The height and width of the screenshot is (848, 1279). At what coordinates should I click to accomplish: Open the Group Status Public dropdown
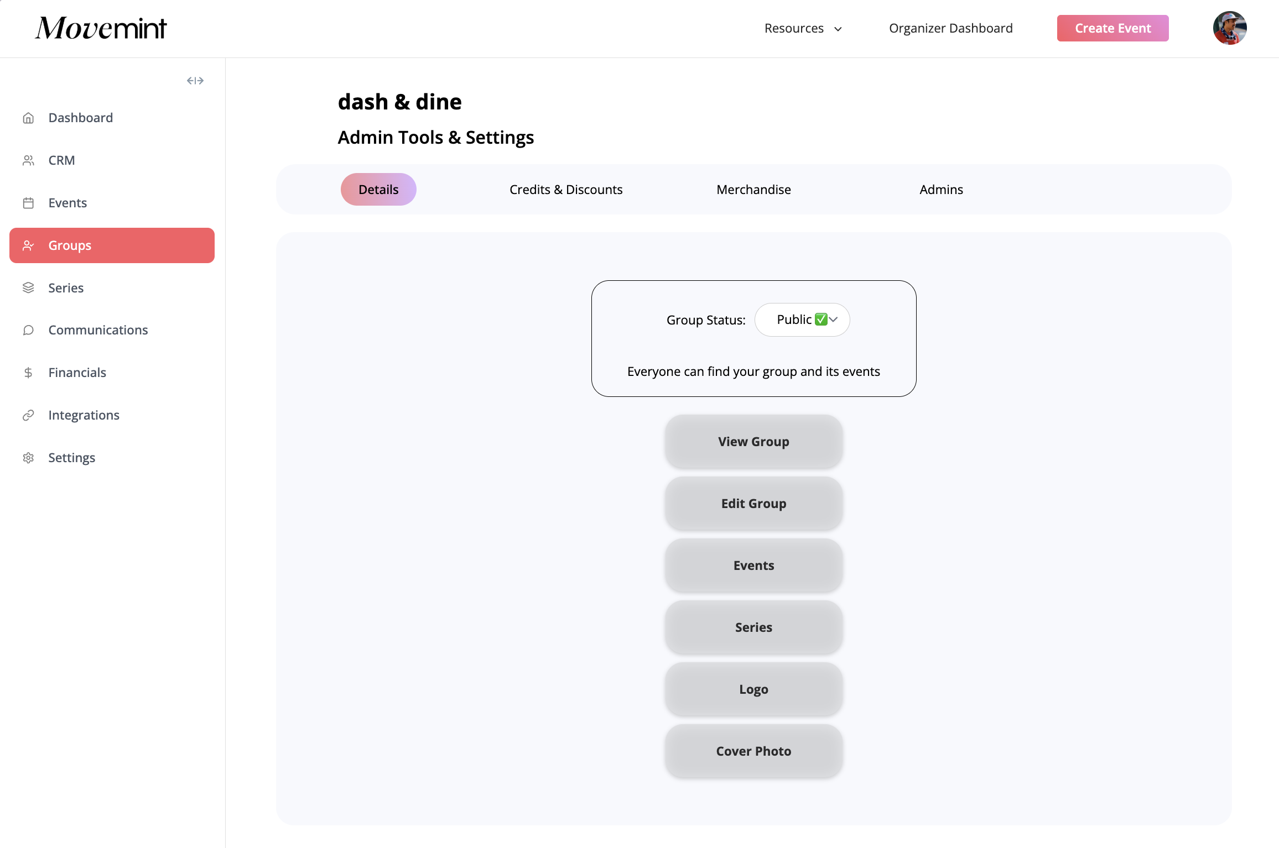[x=802, y=320]
